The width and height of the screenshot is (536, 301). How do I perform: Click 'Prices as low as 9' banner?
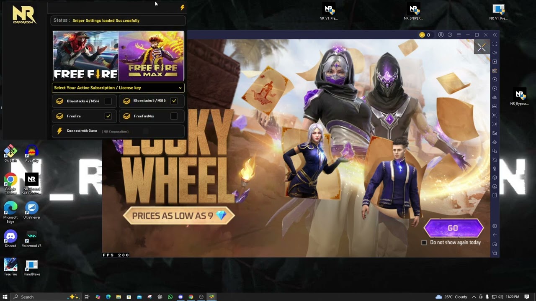pos(179,216)
